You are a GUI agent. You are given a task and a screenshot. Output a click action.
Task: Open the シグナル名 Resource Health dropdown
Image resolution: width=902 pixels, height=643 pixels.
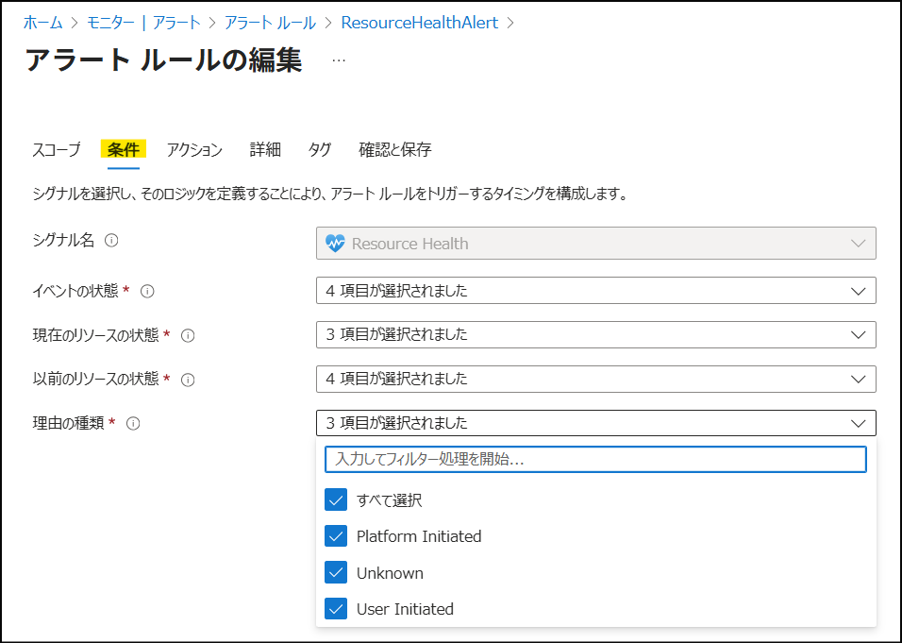[596, 243]
